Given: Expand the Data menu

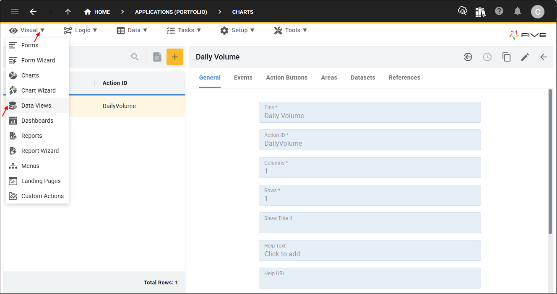Looking at the screenshot, I should [132, 30].
